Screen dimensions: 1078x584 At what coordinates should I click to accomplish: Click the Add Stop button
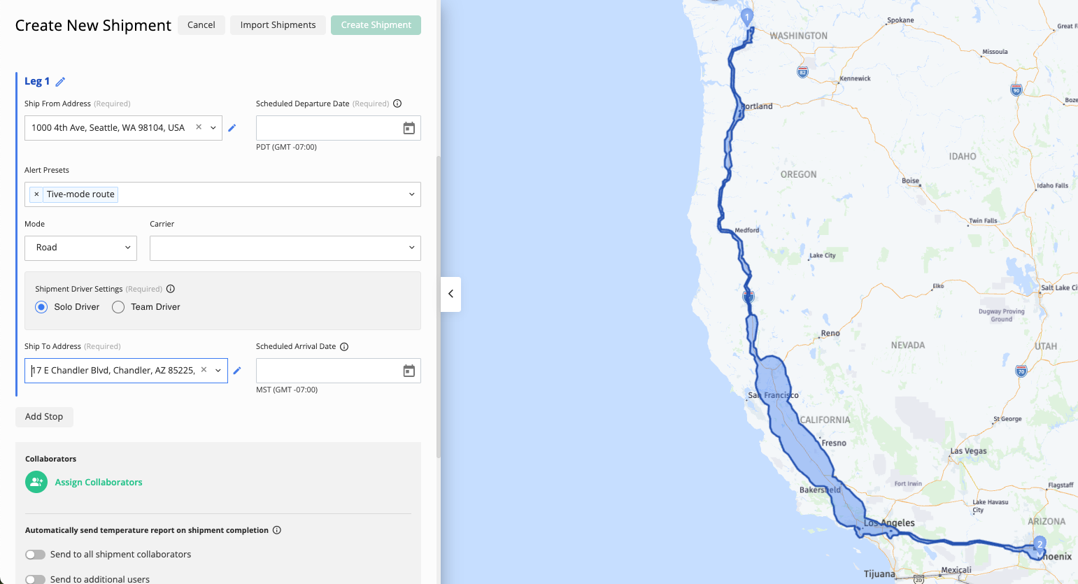(44, 417)
